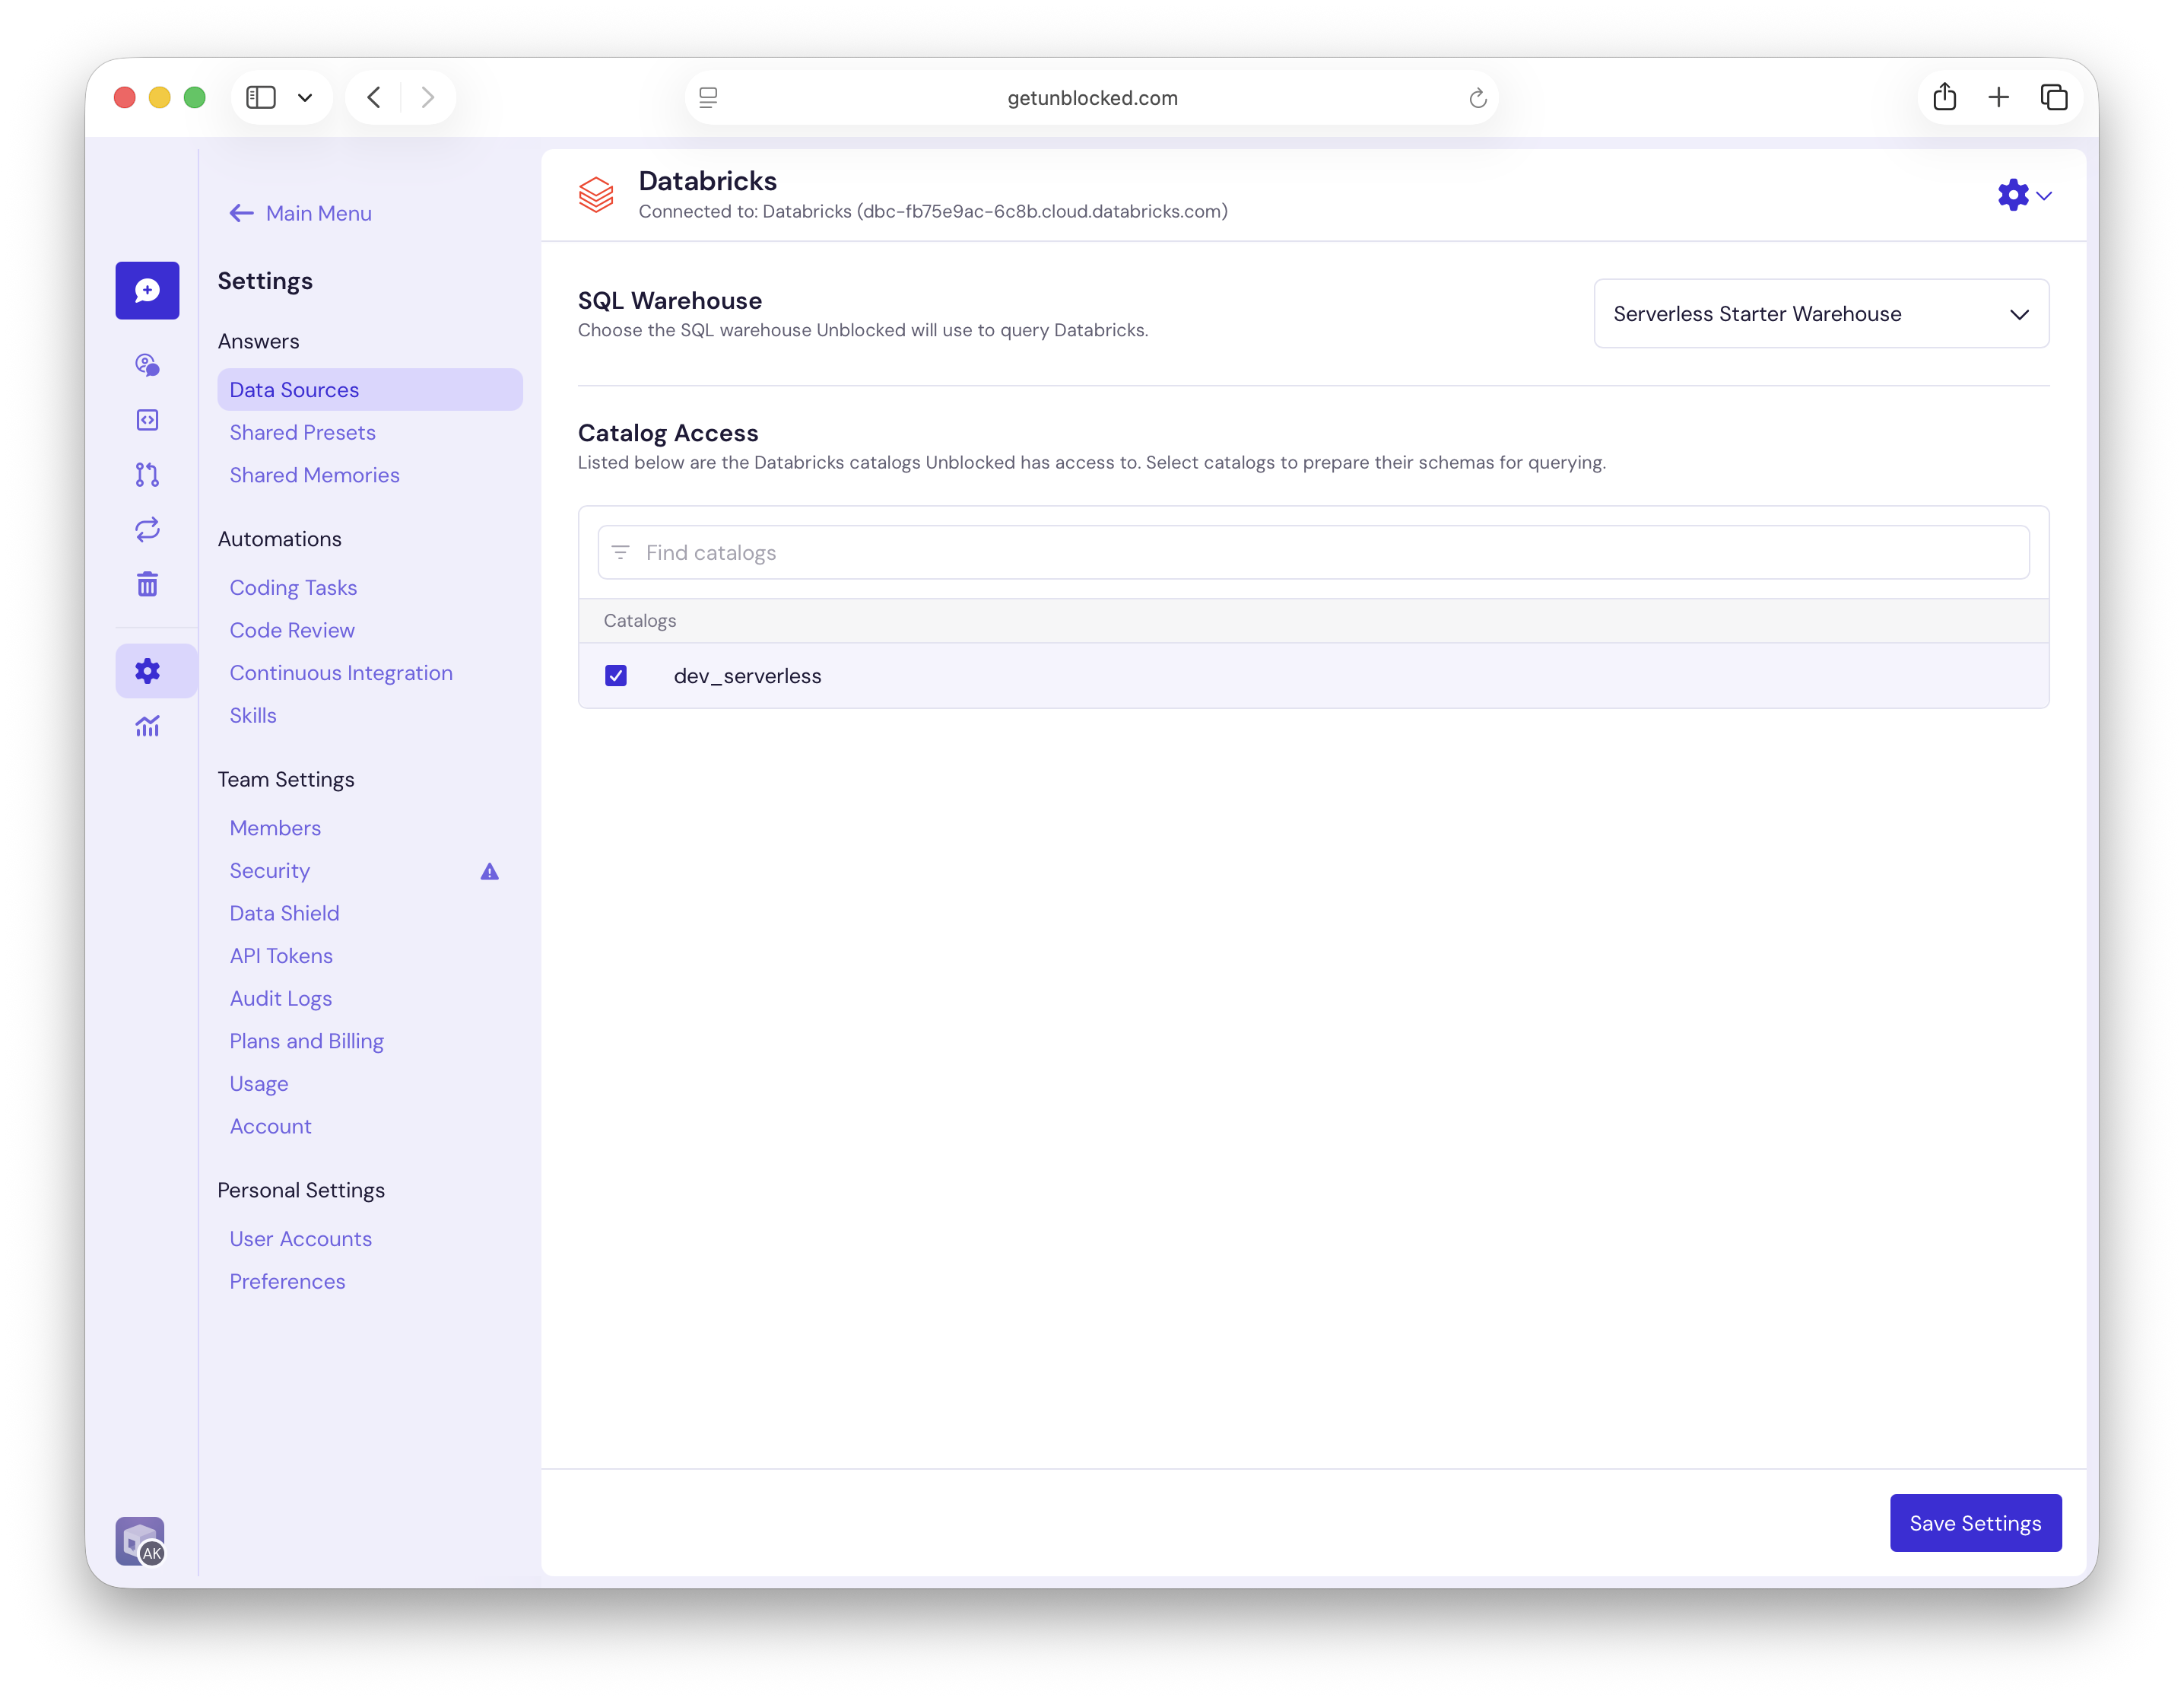Uncheck the dev_serverless catalog checkbox

(616, 676)
